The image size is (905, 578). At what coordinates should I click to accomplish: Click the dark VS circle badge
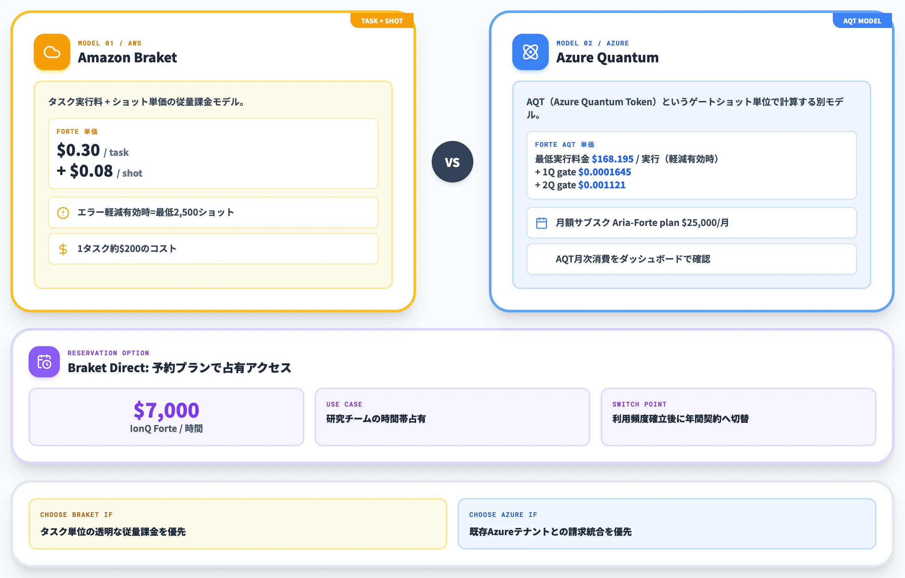(x=452, y=162)
